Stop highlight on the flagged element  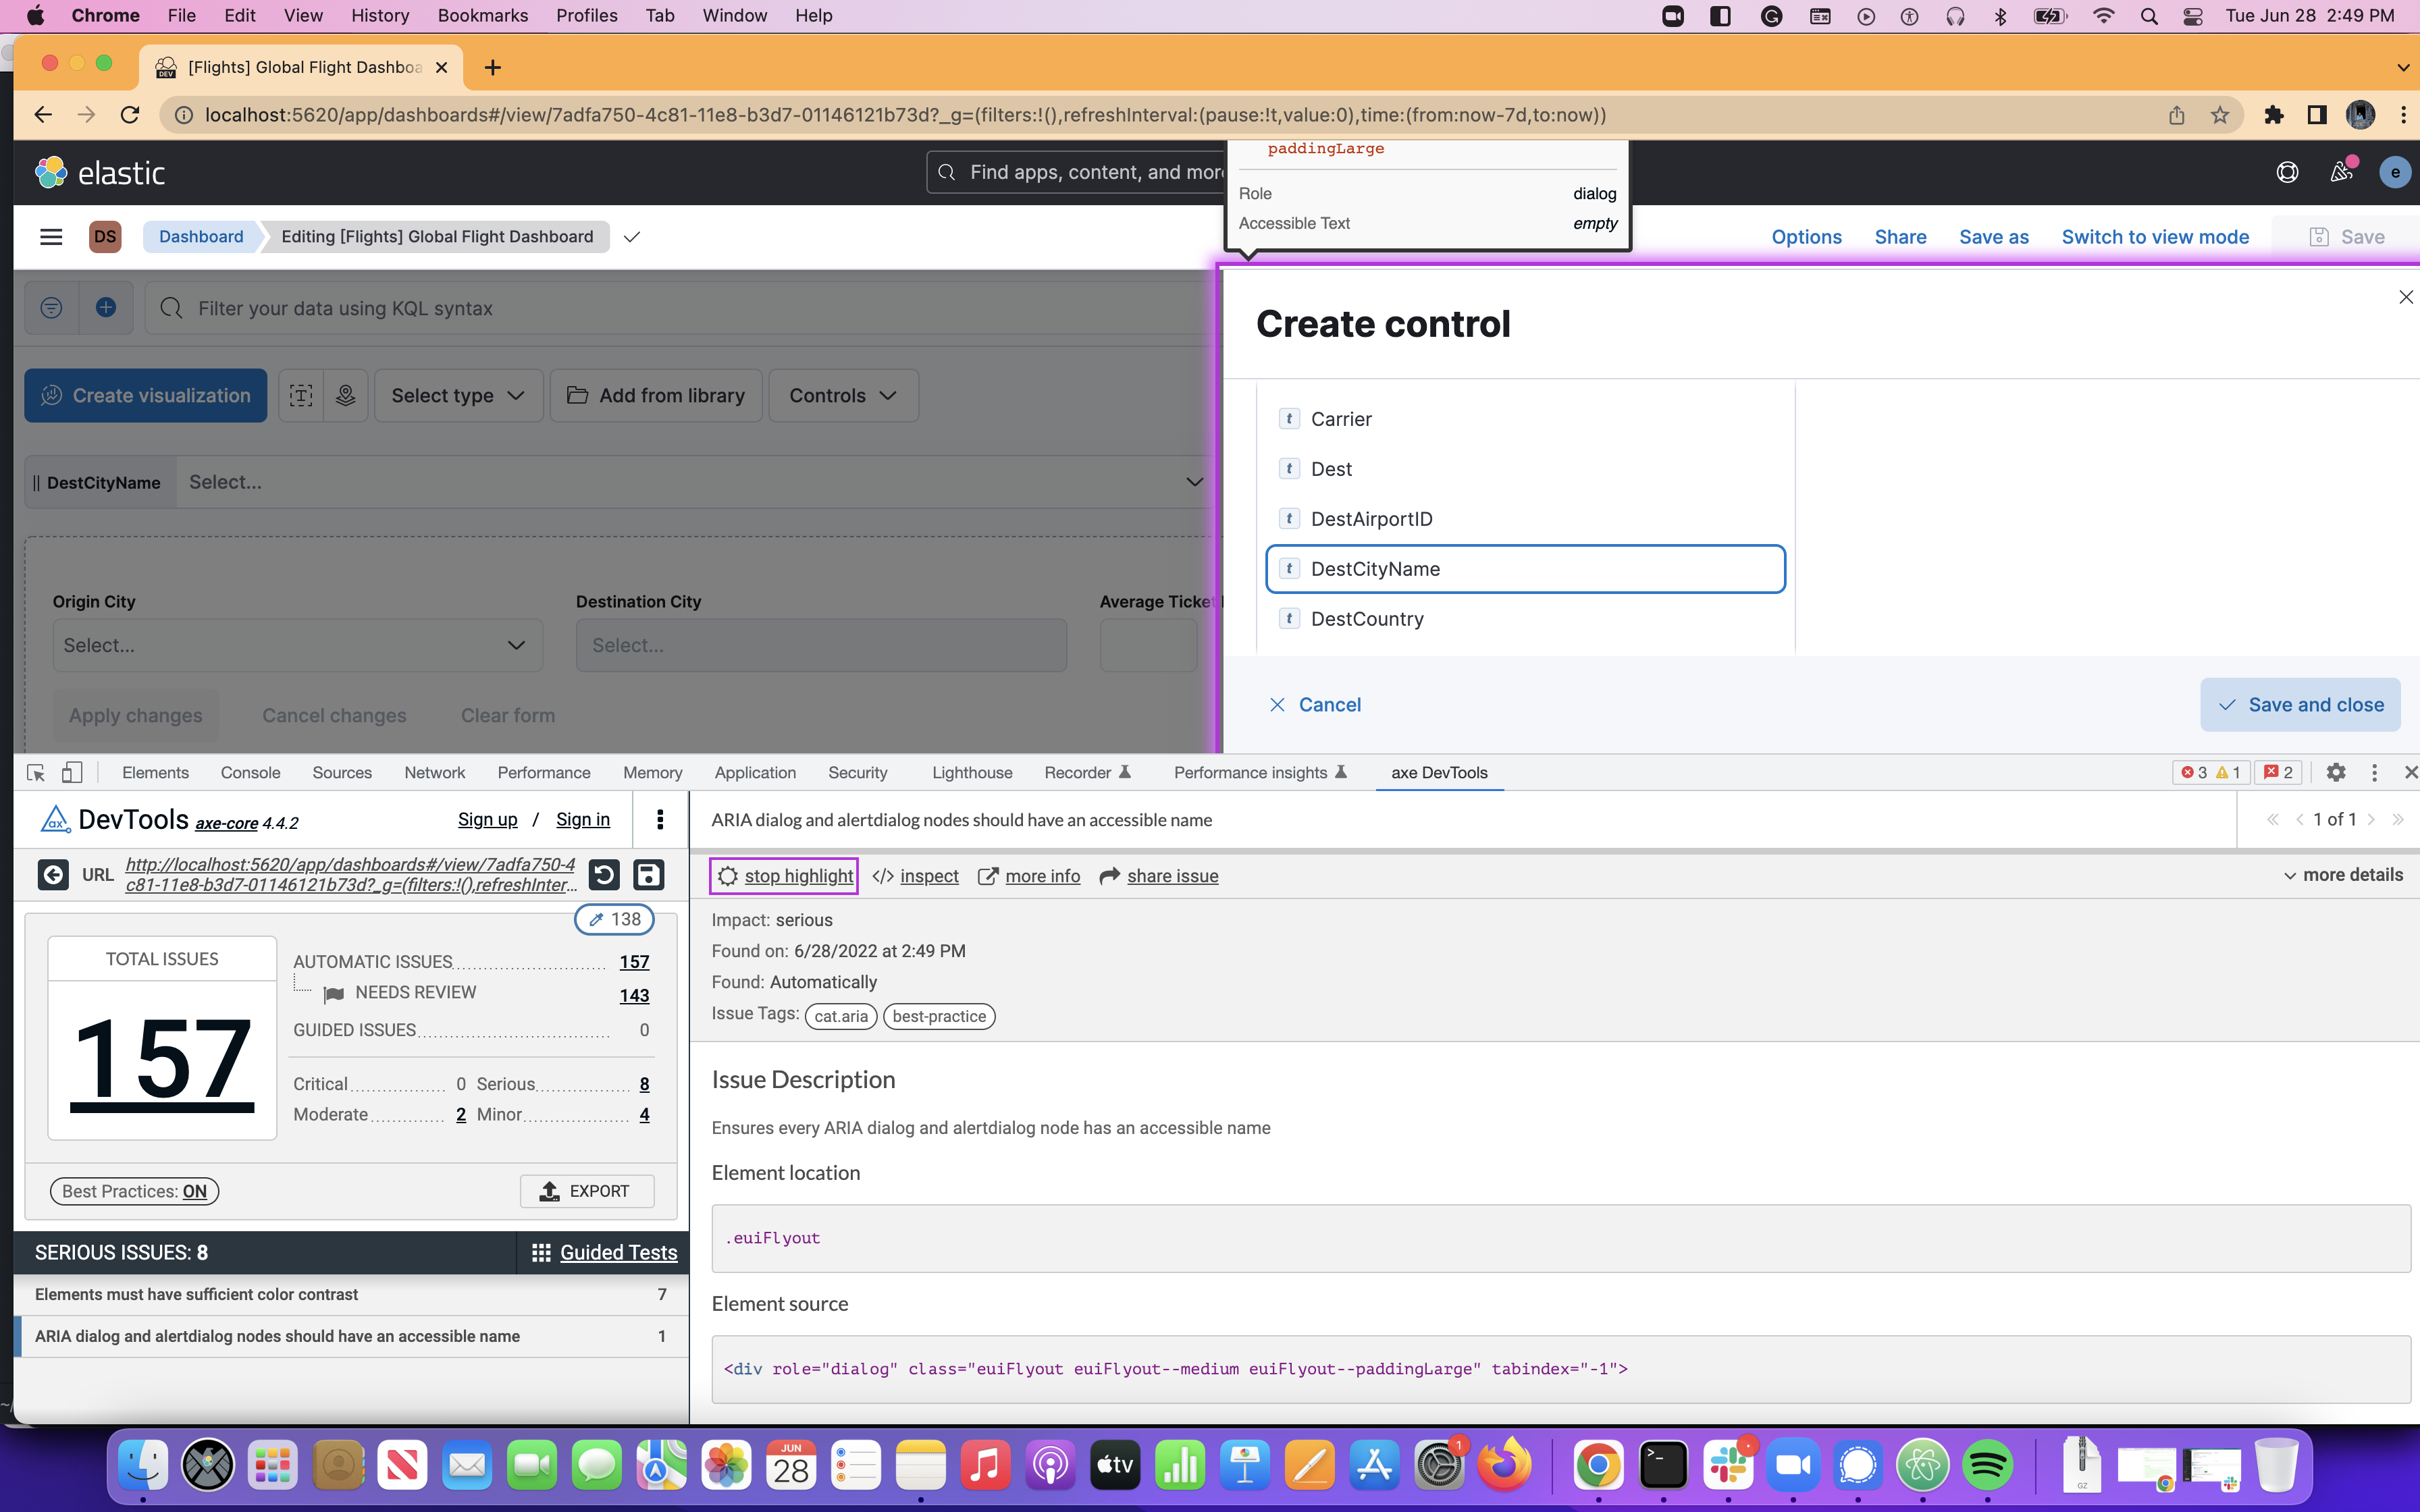[x=784, y=875]
